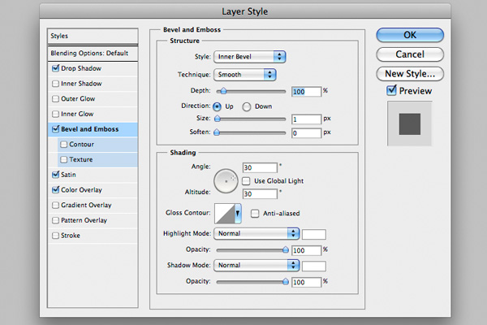Screen dimensions: 487x325
Task: Click the style preview swatch thumbnail
Action: [x=408, y=123]
